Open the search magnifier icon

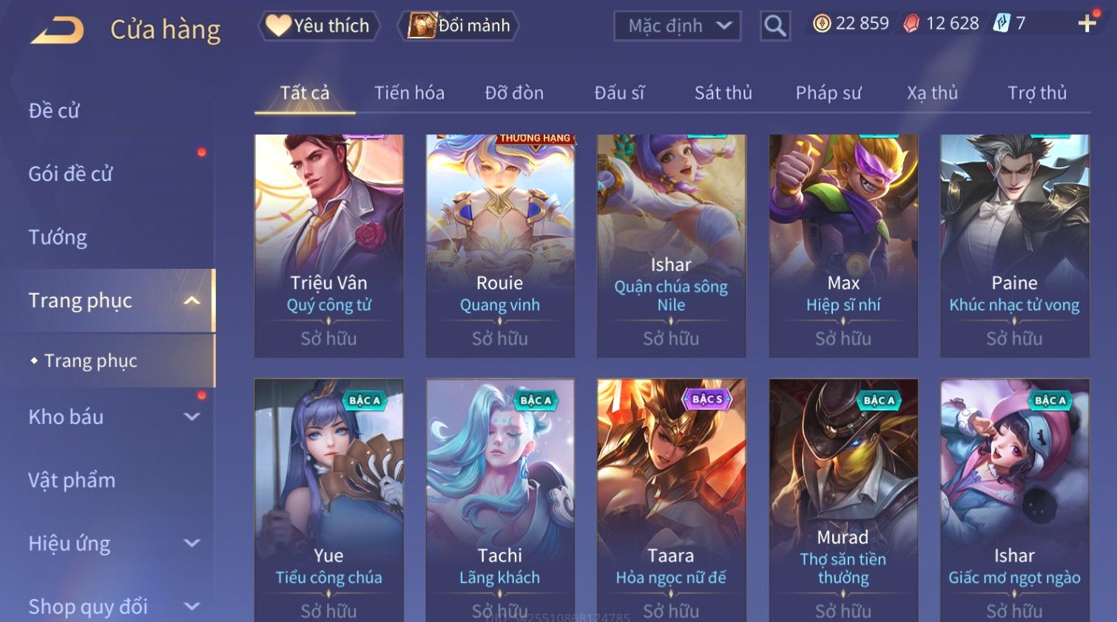(775, 26)
